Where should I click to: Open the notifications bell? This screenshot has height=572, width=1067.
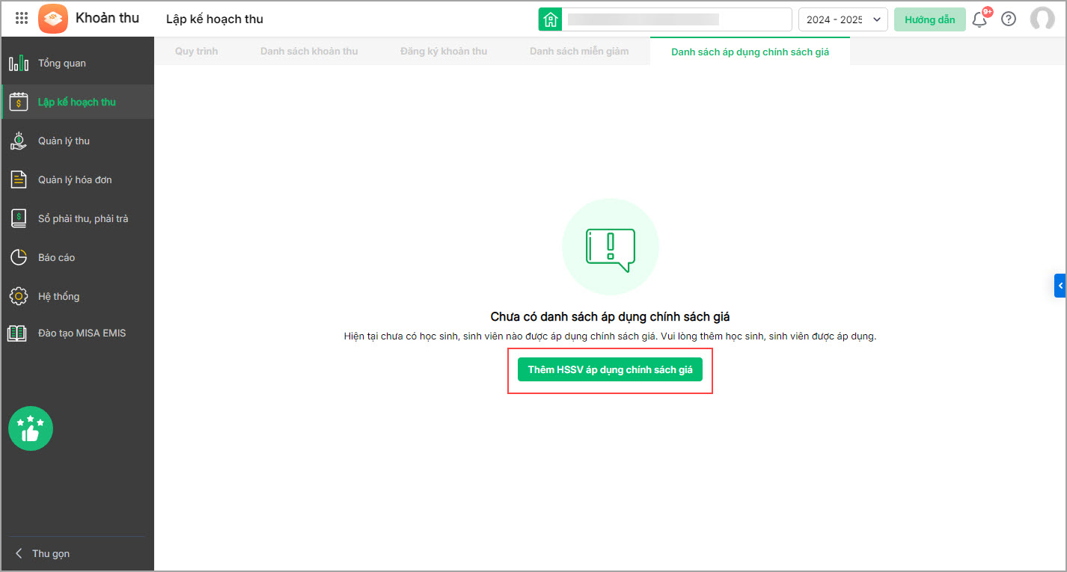point(979,19)
